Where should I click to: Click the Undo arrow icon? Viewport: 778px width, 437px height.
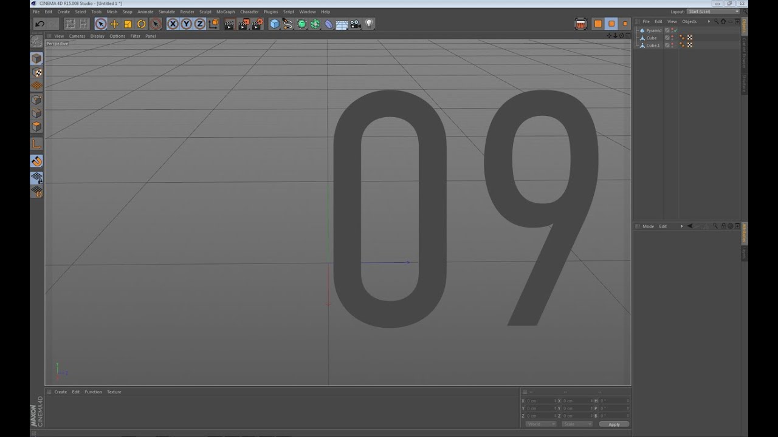pos(40,24)
